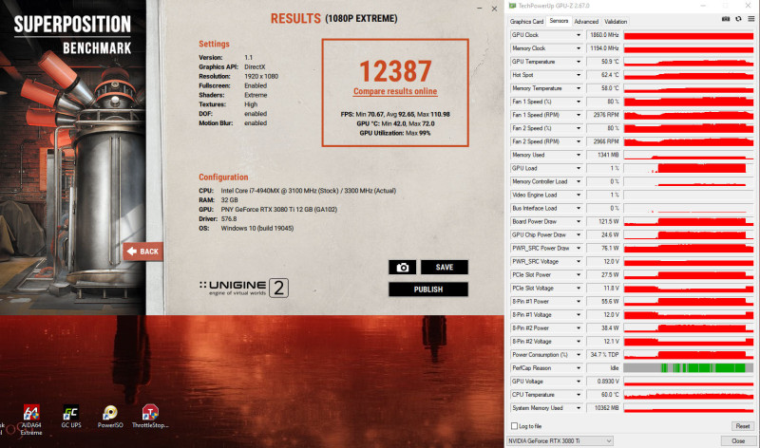This screenshot has width=760, height=448.
Task: Select the Sensors tab
Action: click(559, 21)
